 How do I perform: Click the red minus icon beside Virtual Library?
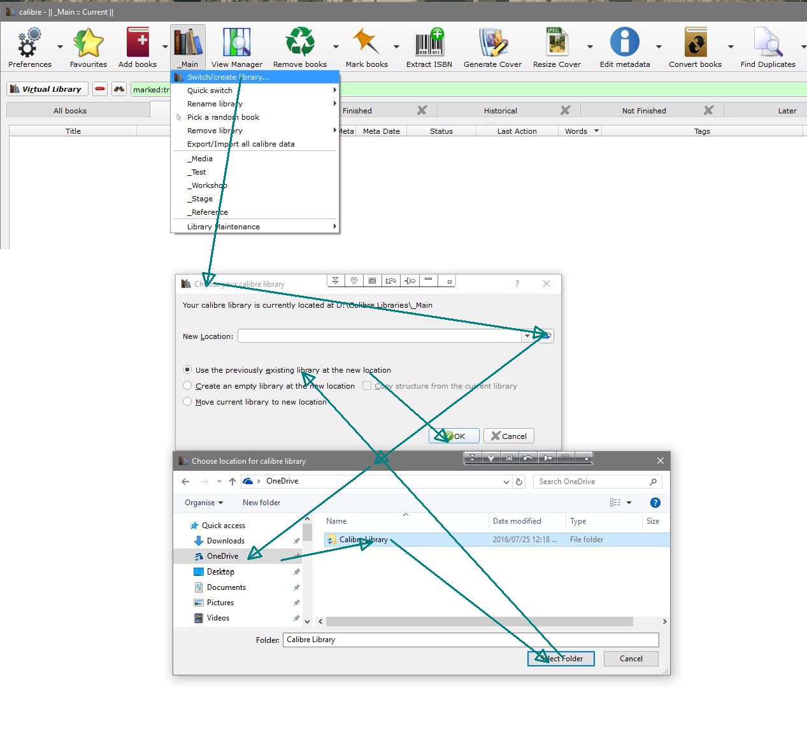point(100,89)
